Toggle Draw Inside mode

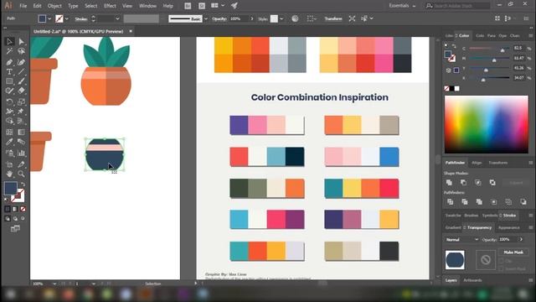[23, 218]
